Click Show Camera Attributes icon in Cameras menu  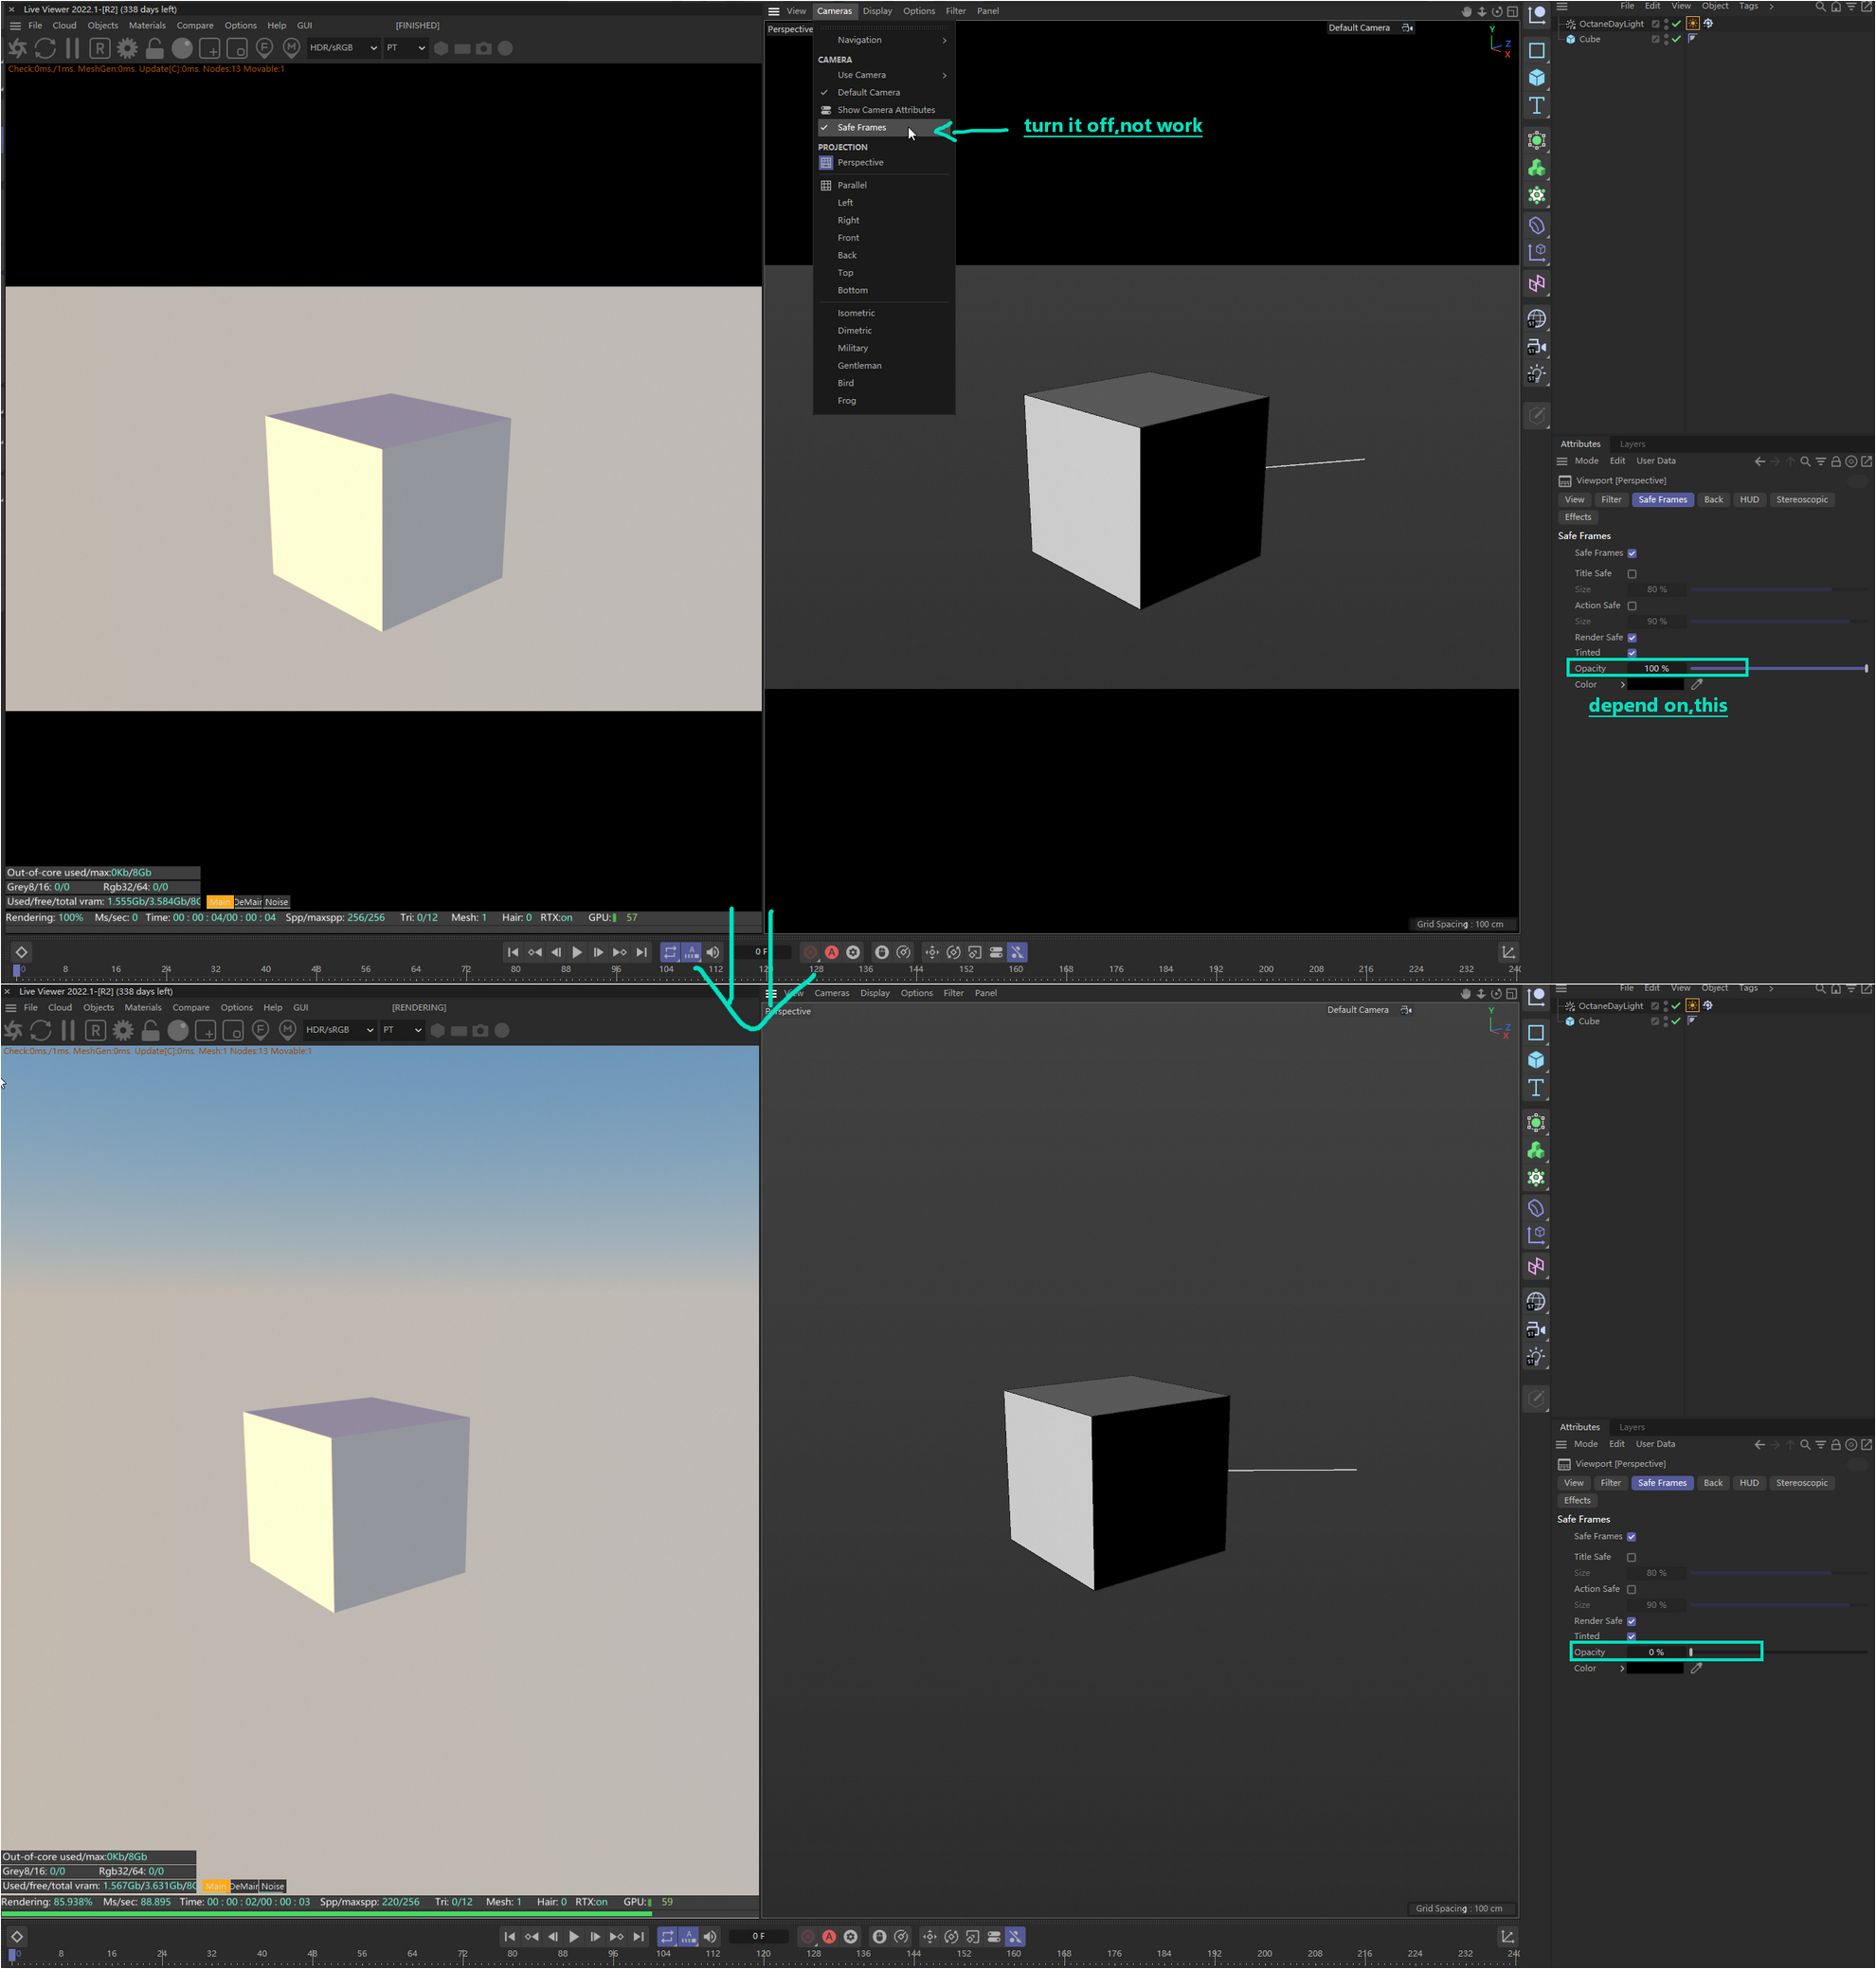tap(826, 110)
